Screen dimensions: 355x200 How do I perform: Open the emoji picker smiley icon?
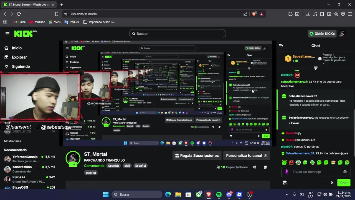[345, 172]
